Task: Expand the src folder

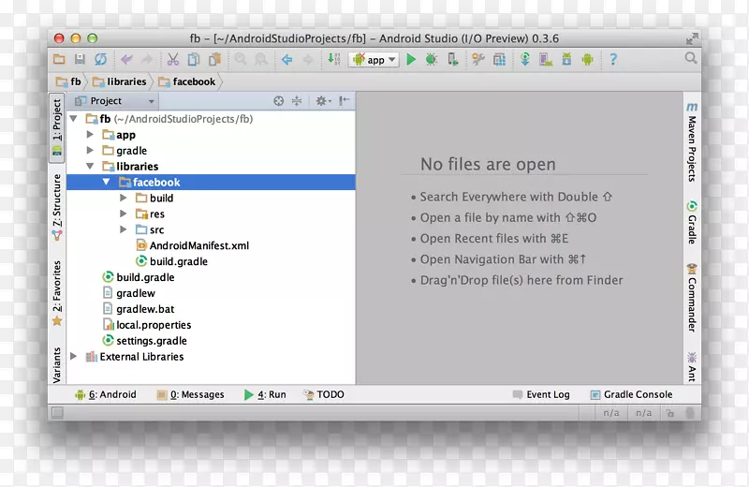Action: click(x=123, y=229)
